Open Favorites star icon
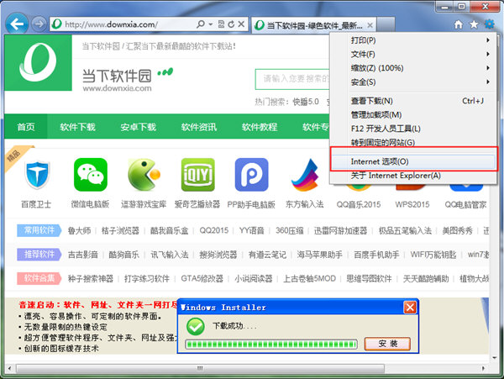504x379 pixels. pos(474,24)
